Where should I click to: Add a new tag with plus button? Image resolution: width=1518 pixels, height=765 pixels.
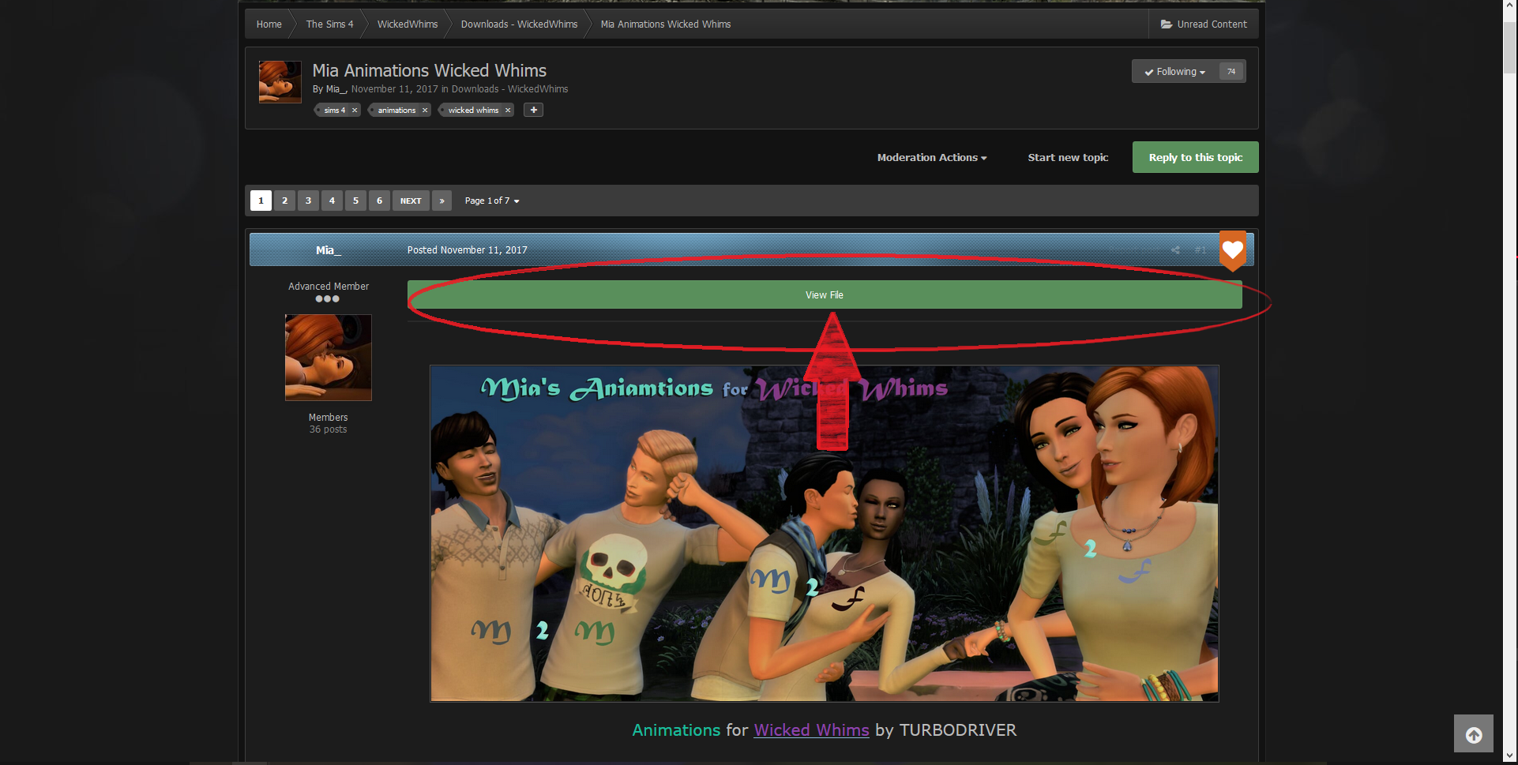point(534,110)
